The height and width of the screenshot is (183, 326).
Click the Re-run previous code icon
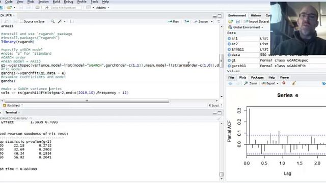tap(187, 21)
